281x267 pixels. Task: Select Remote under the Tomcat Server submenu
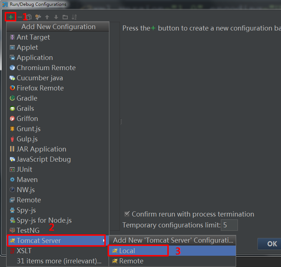172,261
